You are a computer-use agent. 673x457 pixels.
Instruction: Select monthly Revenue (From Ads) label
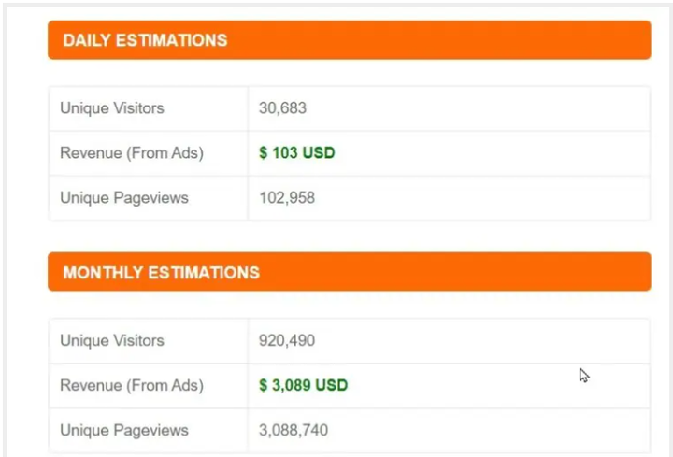[132, 386]
